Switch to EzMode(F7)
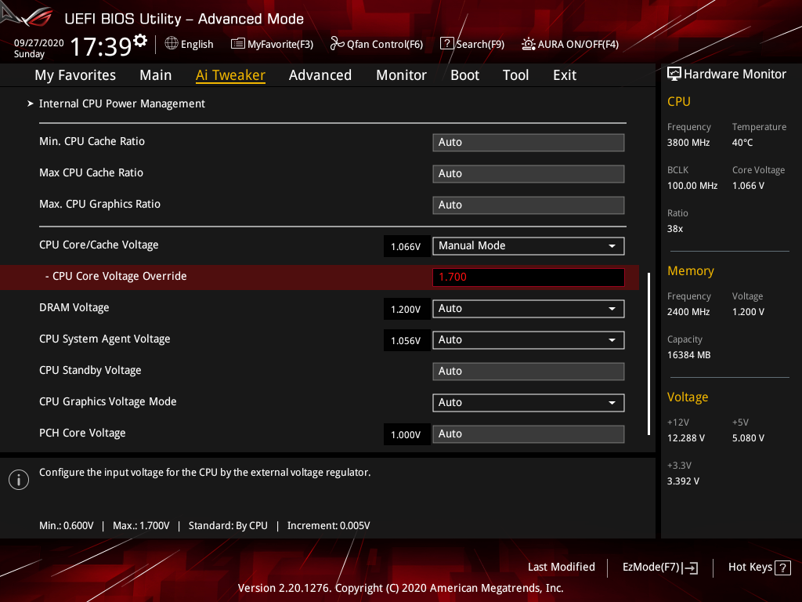This screenshot has height=602, width=802. click(x=659, y=568)
